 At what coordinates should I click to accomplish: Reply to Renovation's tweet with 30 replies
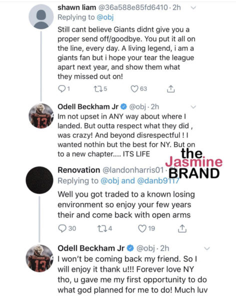pos(67,228)
